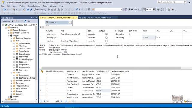This screenshot has height=108, width=192.
Task: Click the Add Table icon in designer toolbar
Action: [169, 10]
